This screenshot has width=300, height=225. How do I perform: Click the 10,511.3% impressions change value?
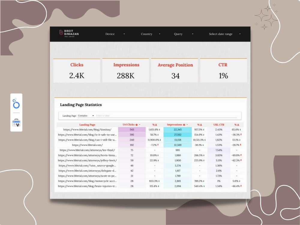coord(198,140)
